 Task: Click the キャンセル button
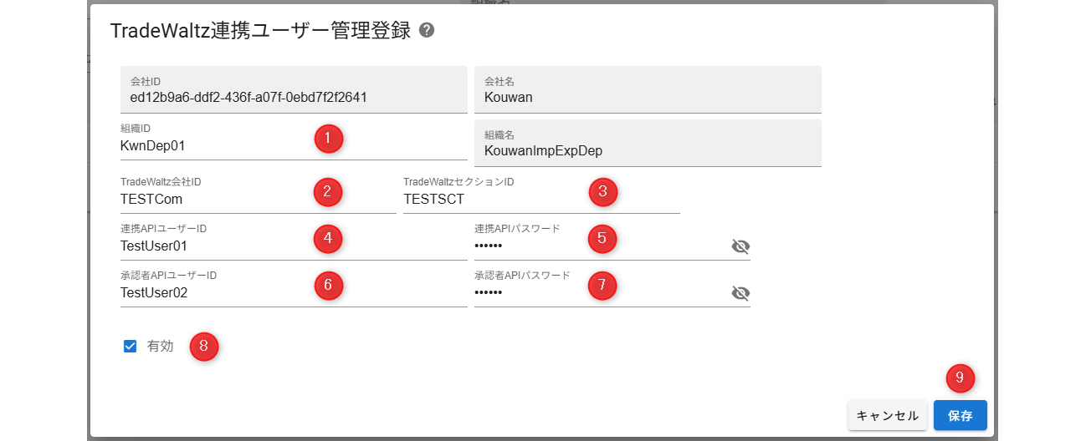(x=887, y=415)
